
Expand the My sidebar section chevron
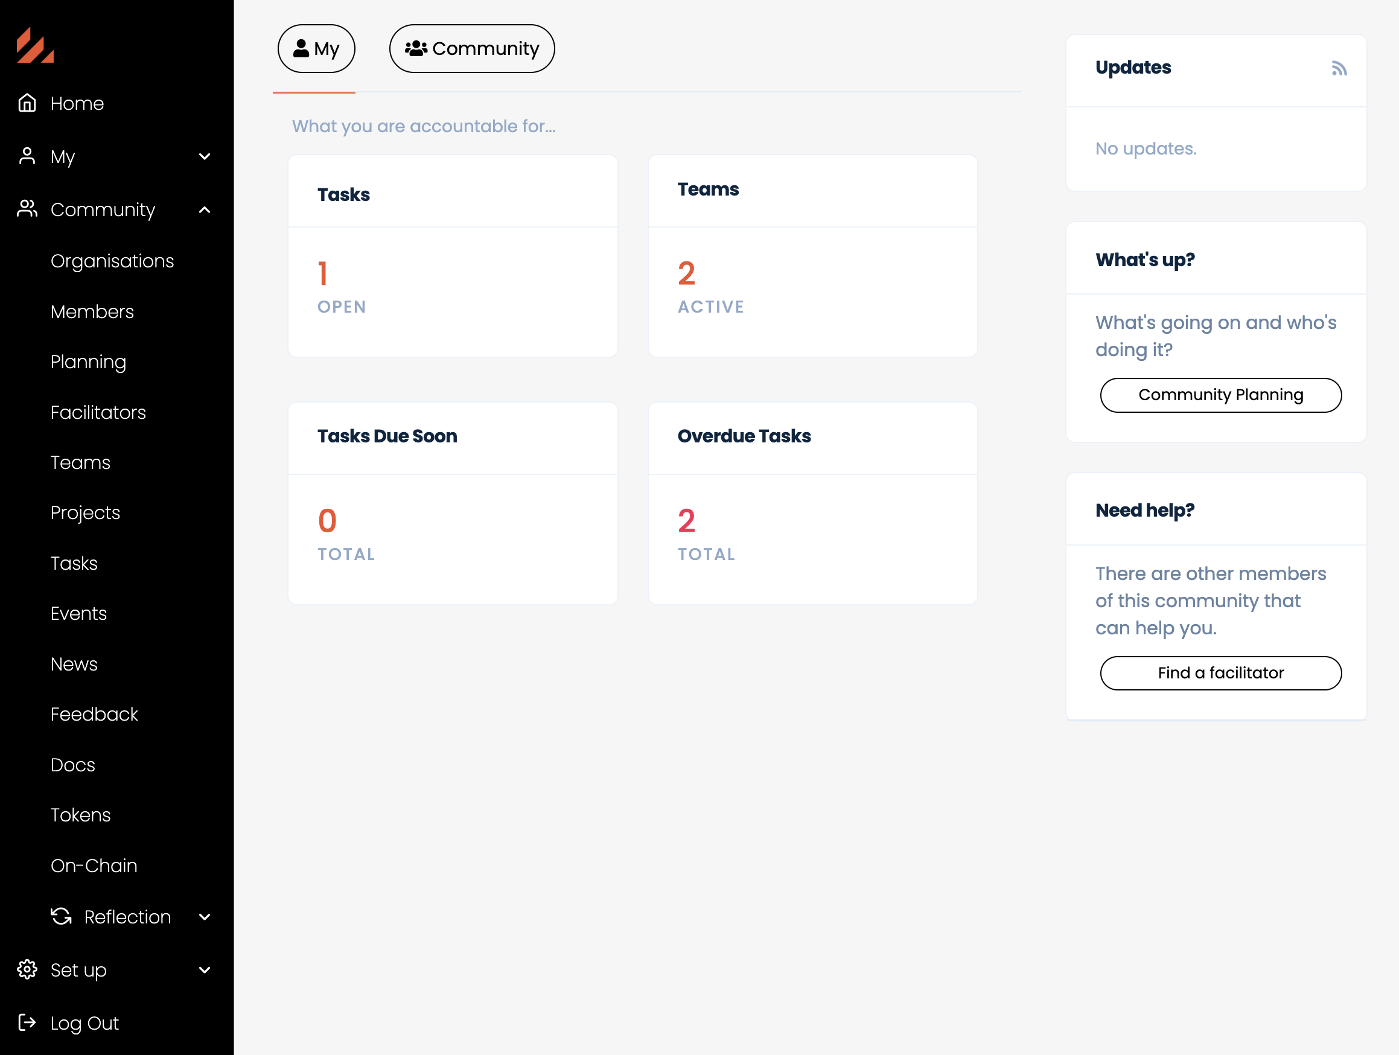click(x=204, y=156)
